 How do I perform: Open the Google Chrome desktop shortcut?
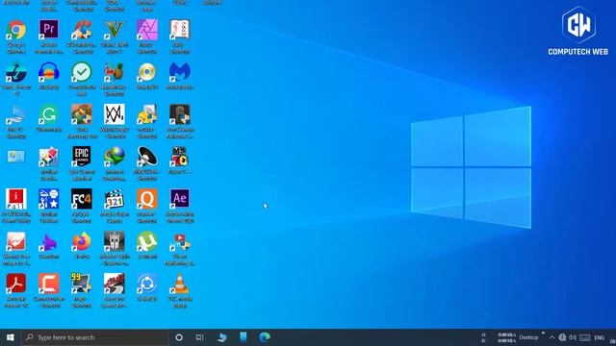tap(16, 30)
